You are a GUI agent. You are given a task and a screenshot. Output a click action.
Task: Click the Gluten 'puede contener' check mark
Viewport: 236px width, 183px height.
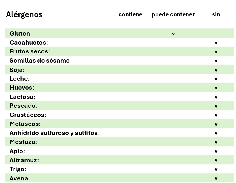(x=173, y=34)
